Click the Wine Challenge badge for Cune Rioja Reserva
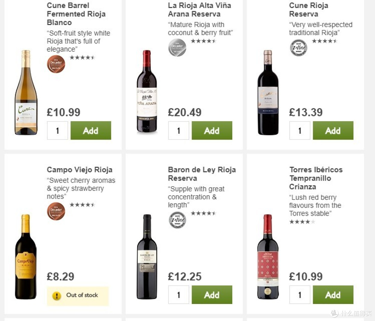This screenshot has height=321, width=375. pos(299,48)
